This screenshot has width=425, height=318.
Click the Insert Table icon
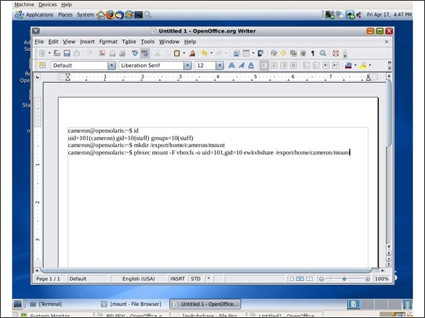pos(246,53)
